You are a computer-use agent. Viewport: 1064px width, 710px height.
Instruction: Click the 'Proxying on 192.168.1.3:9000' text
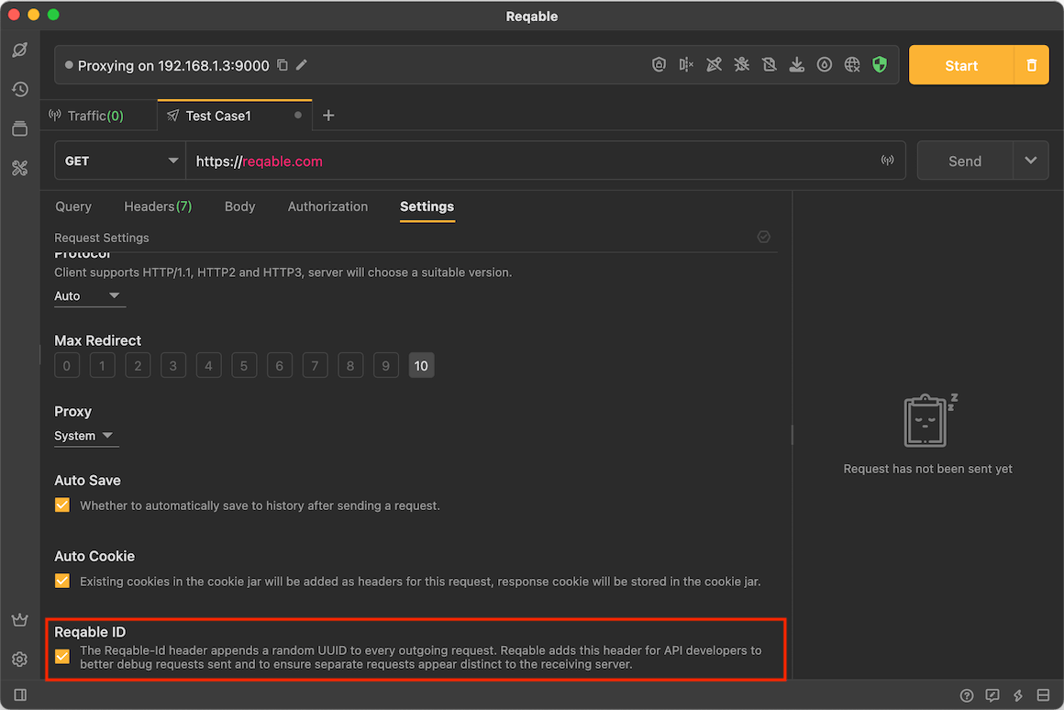click(x=173, y=66)
